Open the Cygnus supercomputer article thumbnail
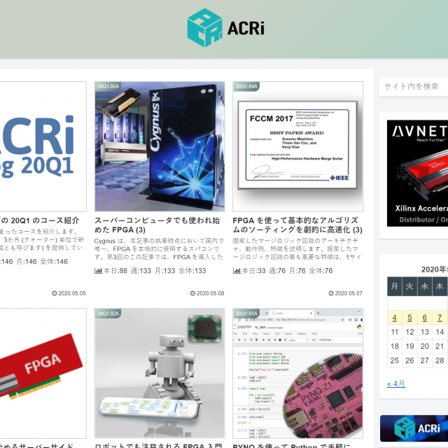Viewport: 448px width, 448px height. pyautogui.click(x=160, y=147)
